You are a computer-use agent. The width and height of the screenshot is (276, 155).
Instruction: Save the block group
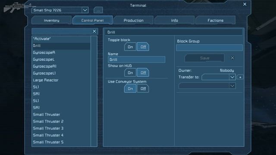point(204,58)
